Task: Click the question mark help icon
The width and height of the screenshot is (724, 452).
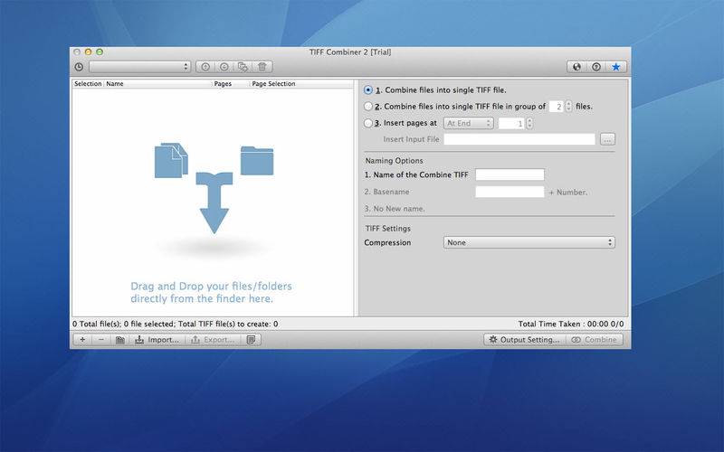Action: pyautogui.click(x=596, y=67)
